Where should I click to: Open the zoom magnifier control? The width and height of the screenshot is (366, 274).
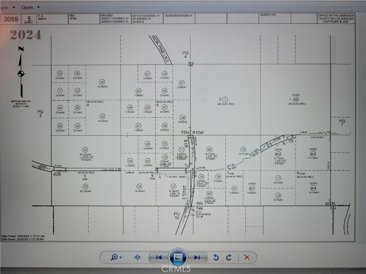pyautogui.click(x=116, y=257)
